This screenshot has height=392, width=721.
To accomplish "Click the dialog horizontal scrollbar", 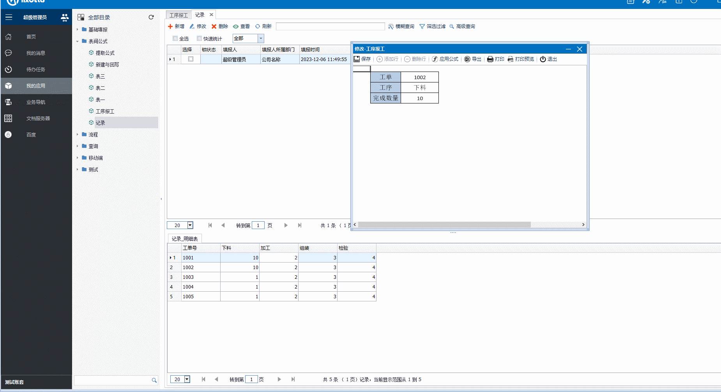I will tap(444, 225).
